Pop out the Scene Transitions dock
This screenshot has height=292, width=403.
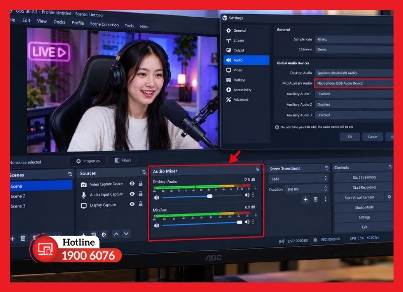pyautogui.click(x=326, y=168)
